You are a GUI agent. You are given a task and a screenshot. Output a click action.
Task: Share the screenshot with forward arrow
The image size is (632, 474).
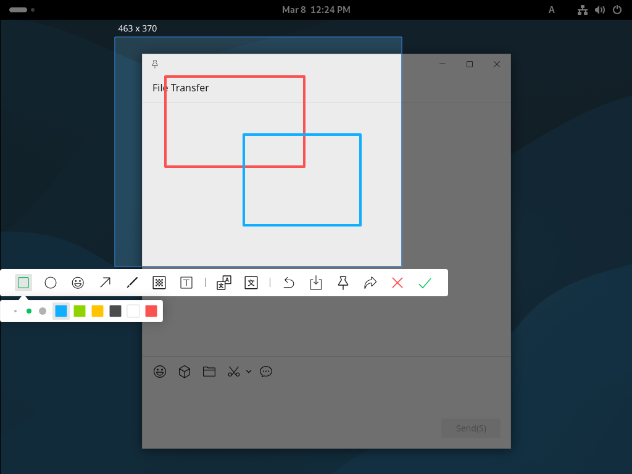(370, 283)
